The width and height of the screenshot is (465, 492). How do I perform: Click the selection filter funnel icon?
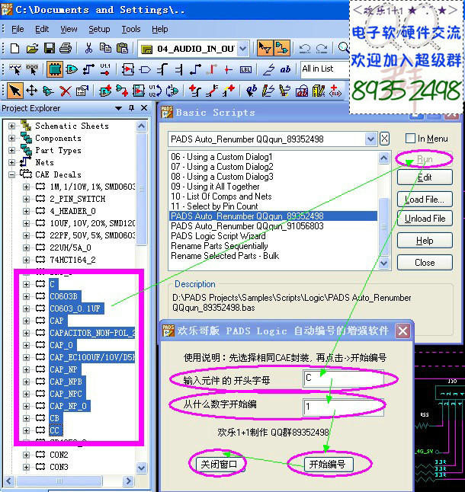[x=265, y=48]
